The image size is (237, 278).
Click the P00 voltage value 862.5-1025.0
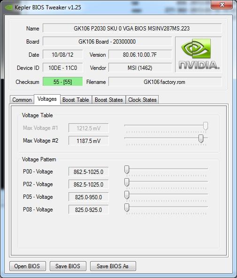[88, 172]
